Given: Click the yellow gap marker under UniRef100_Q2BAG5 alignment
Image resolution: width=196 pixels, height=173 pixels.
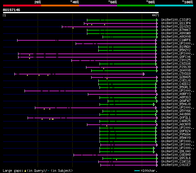Looking at the screenshot, I should point(107,79).
